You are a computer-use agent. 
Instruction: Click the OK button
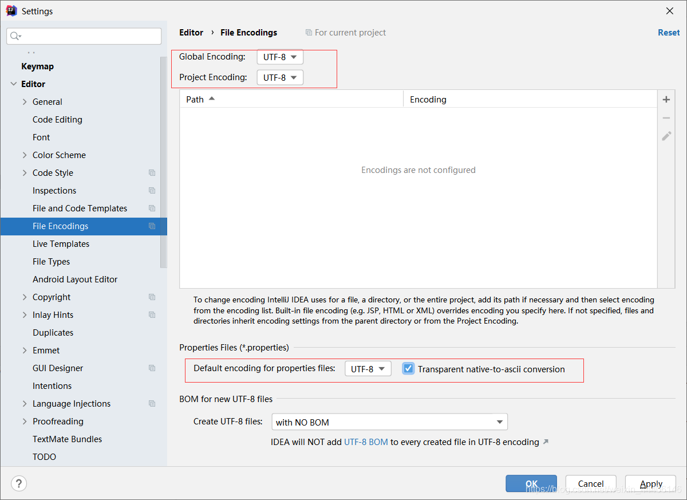531,483
